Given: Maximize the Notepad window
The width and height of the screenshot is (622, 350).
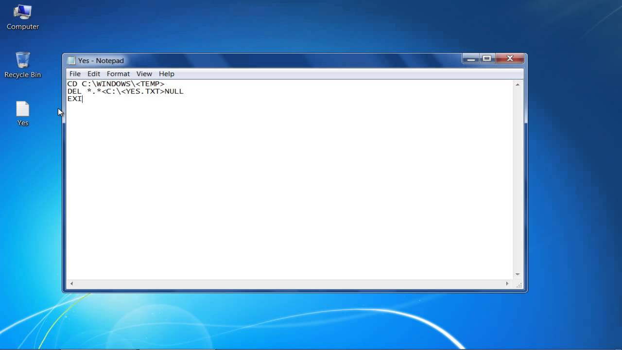Looking at the screenshot, I should coord(486,59).
